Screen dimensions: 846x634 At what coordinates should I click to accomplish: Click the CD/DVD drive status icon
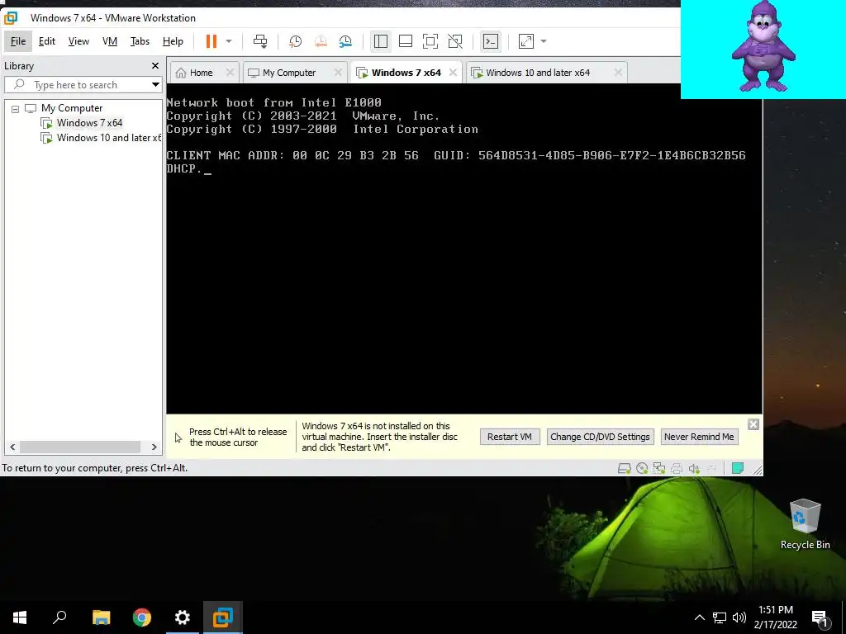[641, 468]
